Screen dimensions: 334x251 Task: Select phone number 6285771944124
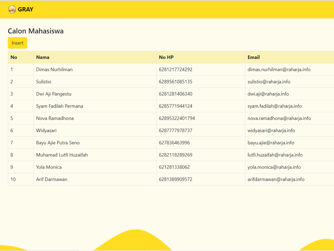click(176, 106)
